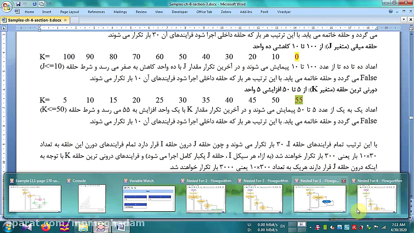Show hidden system tray icons arrow
Viewport: 414px width, 233px height.
[310, 227]
